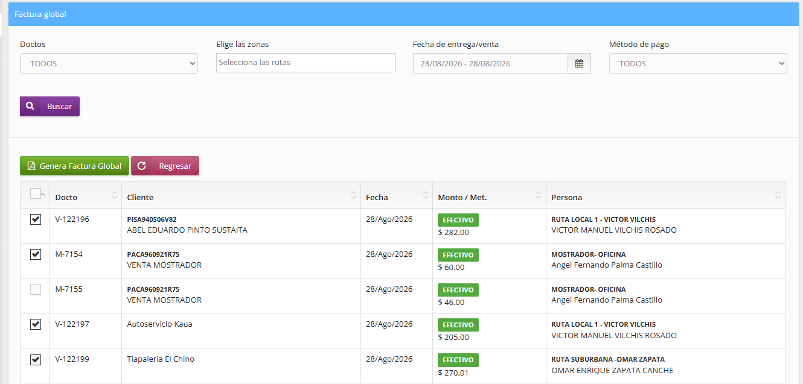Image resolution: width=803 pixels, height=384 pixels.
Task: Uncheck the checkbox for V-122196
Action: click(x=36, y=219)
